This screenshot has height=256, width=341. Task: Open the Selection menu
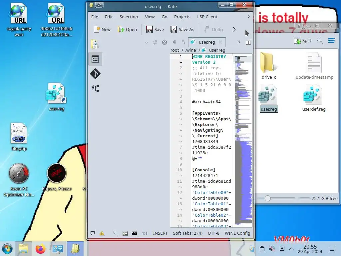pos(129,17)
